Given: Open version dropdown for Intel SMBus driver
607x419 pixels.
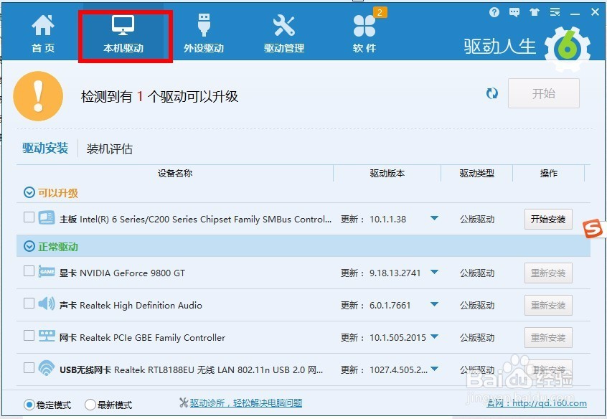Looking at the screenshot, I should (x=435, y=219).
